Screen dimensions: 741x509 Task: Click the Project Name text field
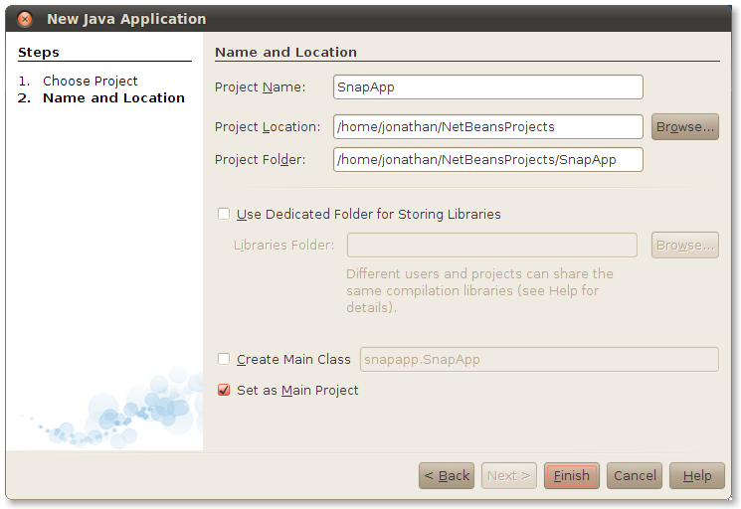[x=487, y=87]
